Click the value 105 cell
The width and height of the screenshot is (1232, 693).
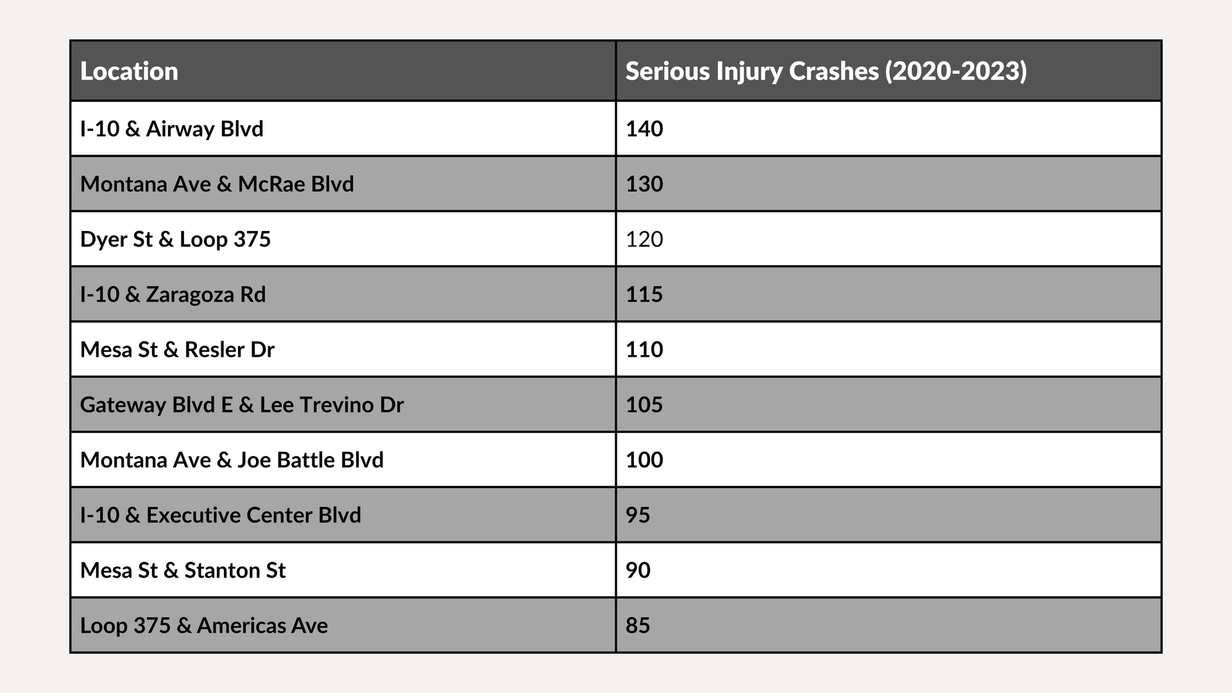[x=889, y=404]
